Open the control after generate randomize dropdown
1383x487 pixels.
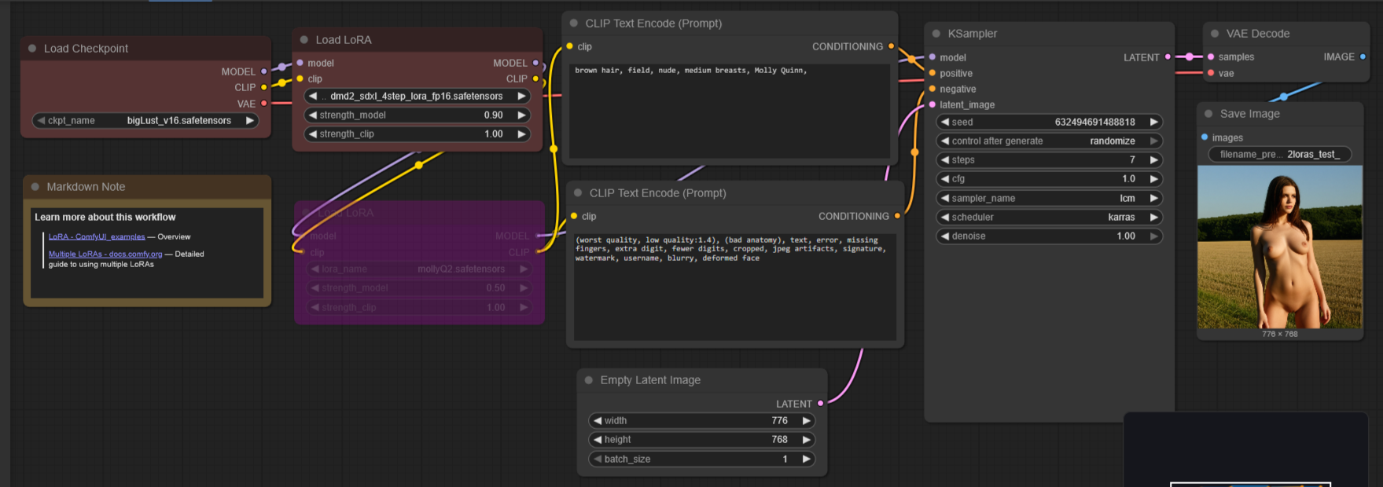coord(1050,141)
